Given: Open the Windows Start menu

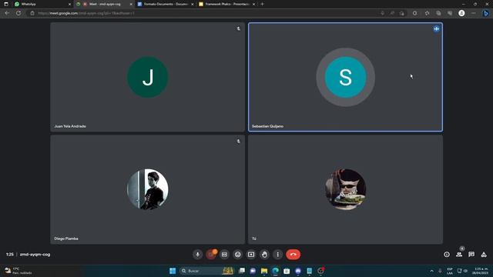Looking at the screenshot, I should coord(173,271).
